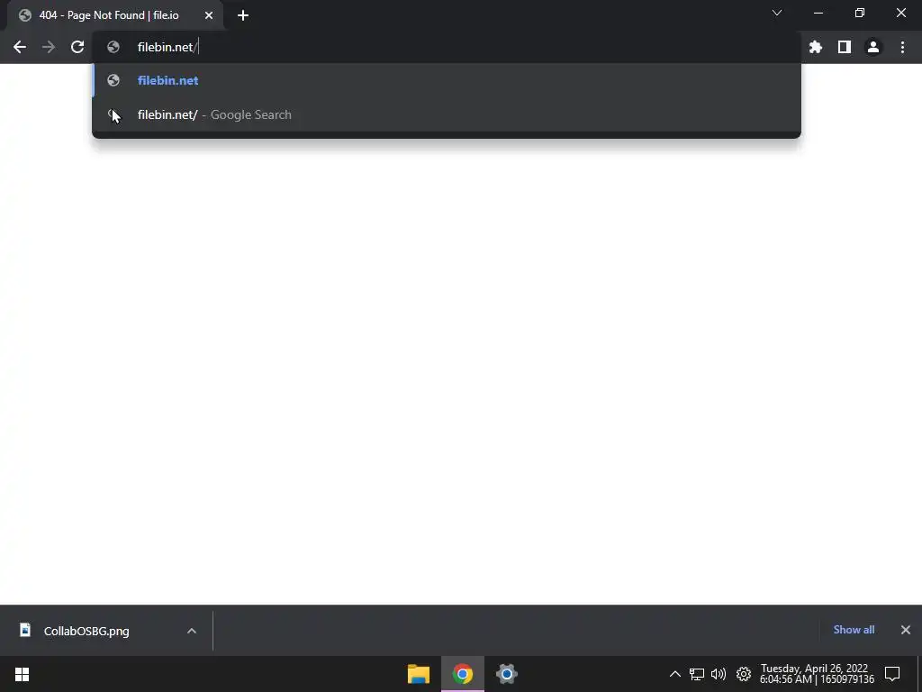Open the Extensions puzzle icon
The height and width of the screenshot is (692, 922).
click(x=815, y=47)
